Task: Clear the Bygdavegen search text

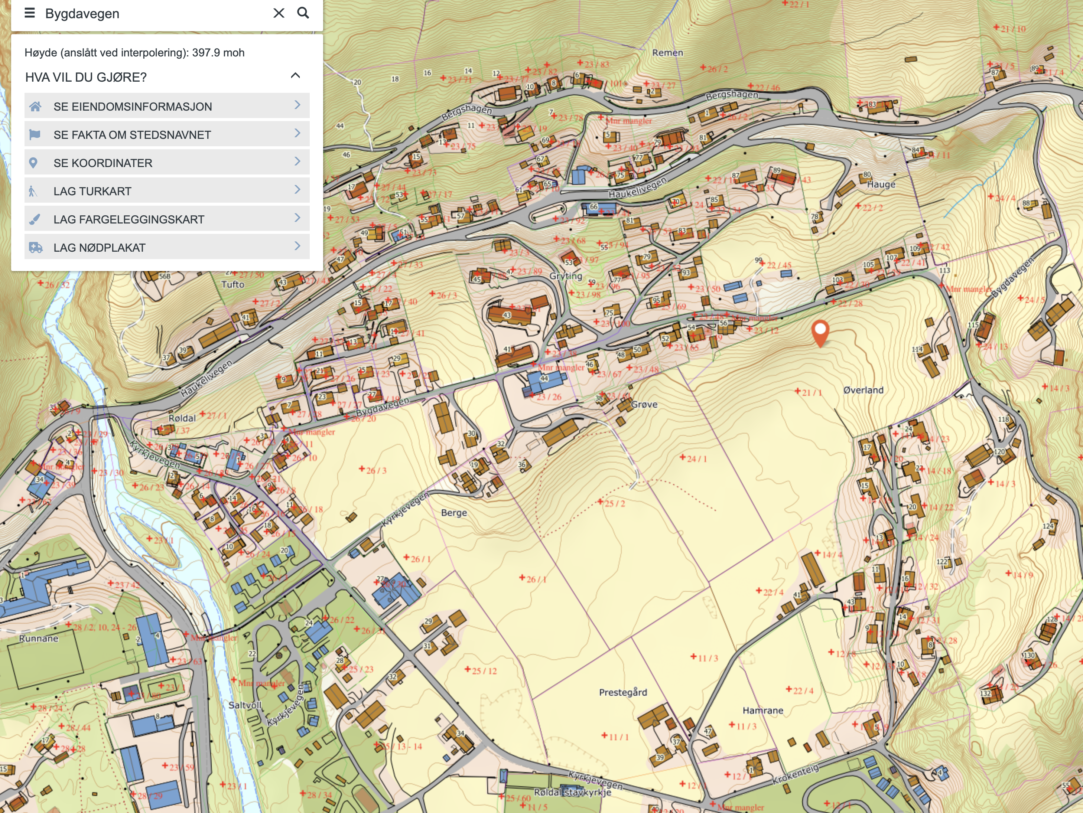Action: point(279,13)
